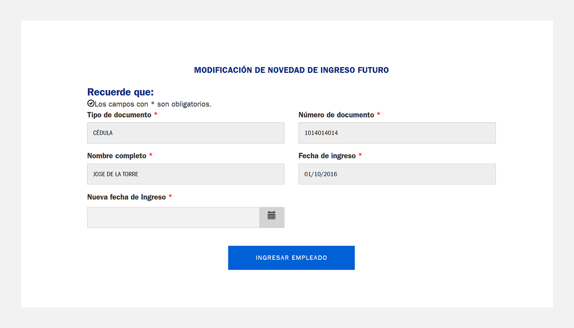Click the red asterisk after Número de documento
Viewport: 574px width, 328px height.
pos(378,114)
